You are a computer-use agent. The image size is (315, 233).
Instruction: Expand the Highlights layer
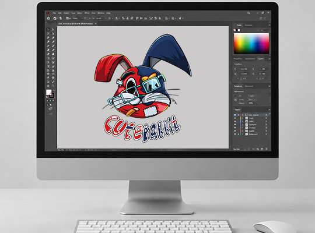[243, 125]
